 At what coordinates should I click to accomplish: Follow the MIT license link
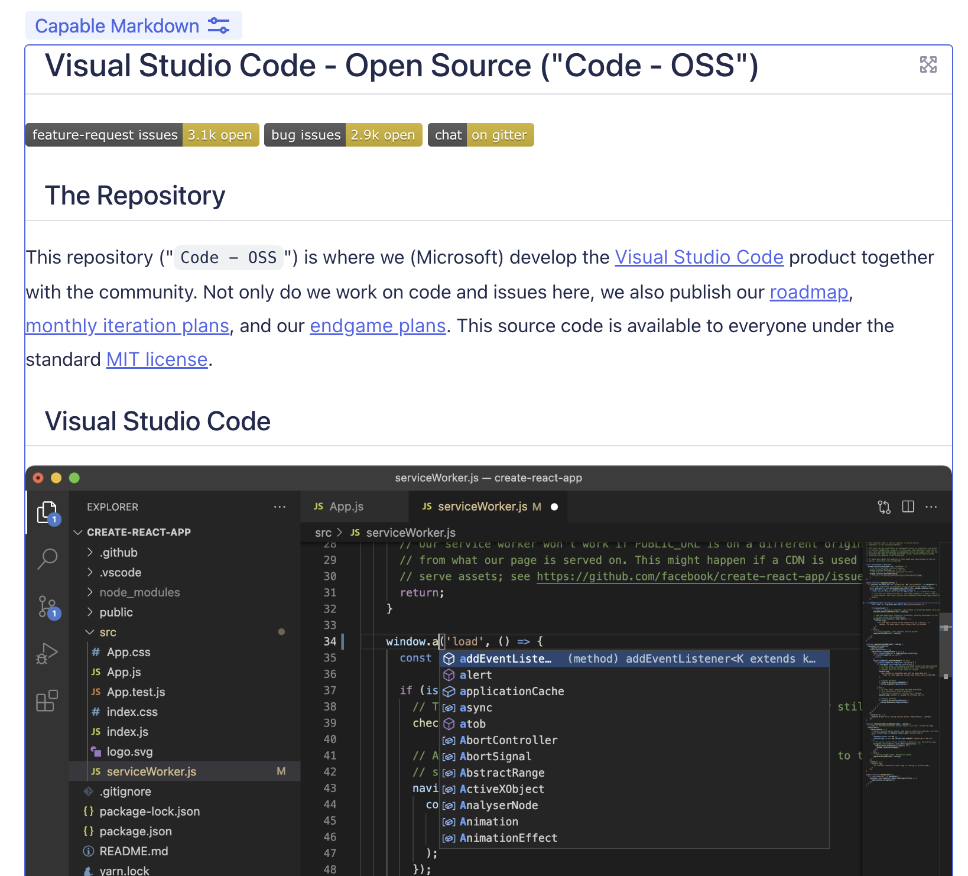point(157,360)
